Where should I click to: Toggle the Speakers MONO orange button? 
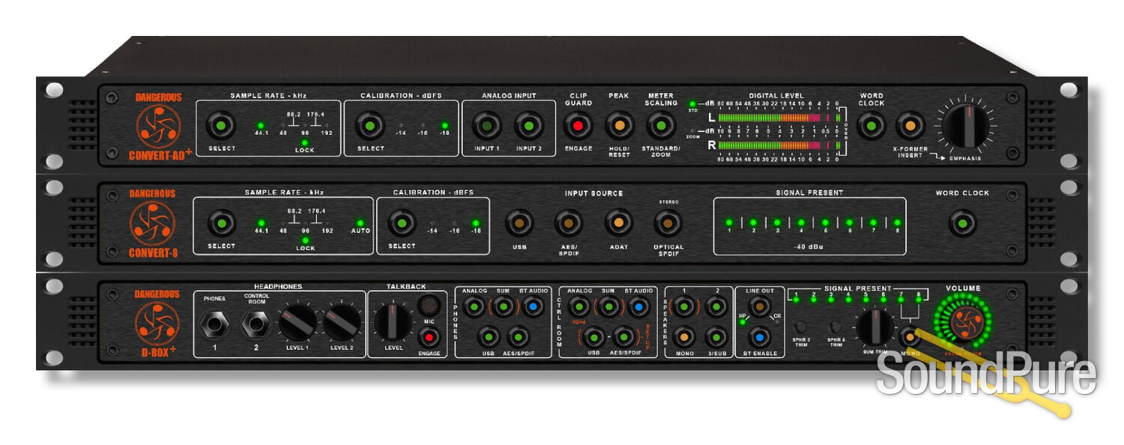(x=683, y=336)
